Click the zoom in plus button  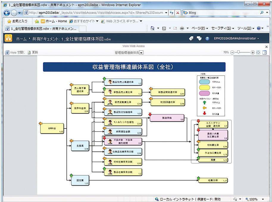point(253,52)
